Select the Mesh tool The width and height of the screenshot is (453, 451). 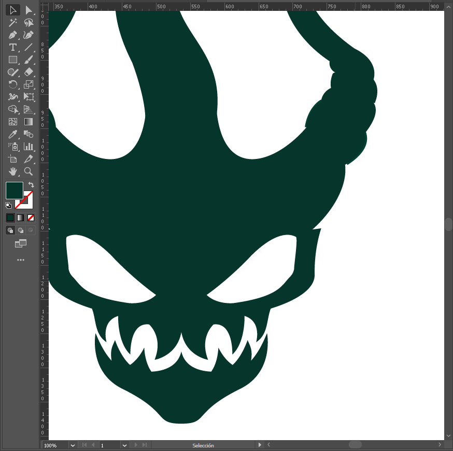pos(13,122)
